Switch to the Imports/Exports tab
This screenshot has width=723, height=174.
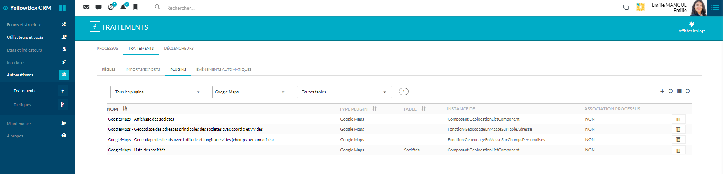tap(142, 70)
